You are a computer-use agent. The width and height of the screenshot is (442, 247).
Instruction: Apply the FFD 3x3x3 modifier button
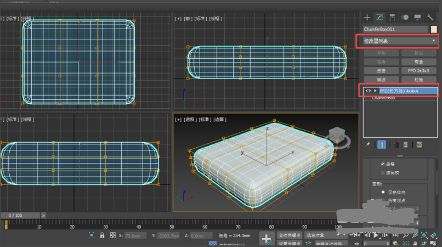click(x=418, y=71)
